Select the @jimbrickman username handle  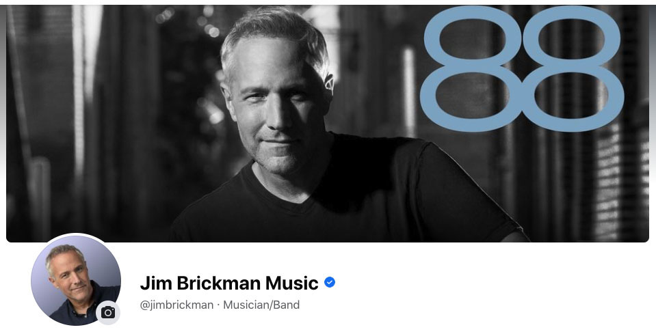click(176, 305)
